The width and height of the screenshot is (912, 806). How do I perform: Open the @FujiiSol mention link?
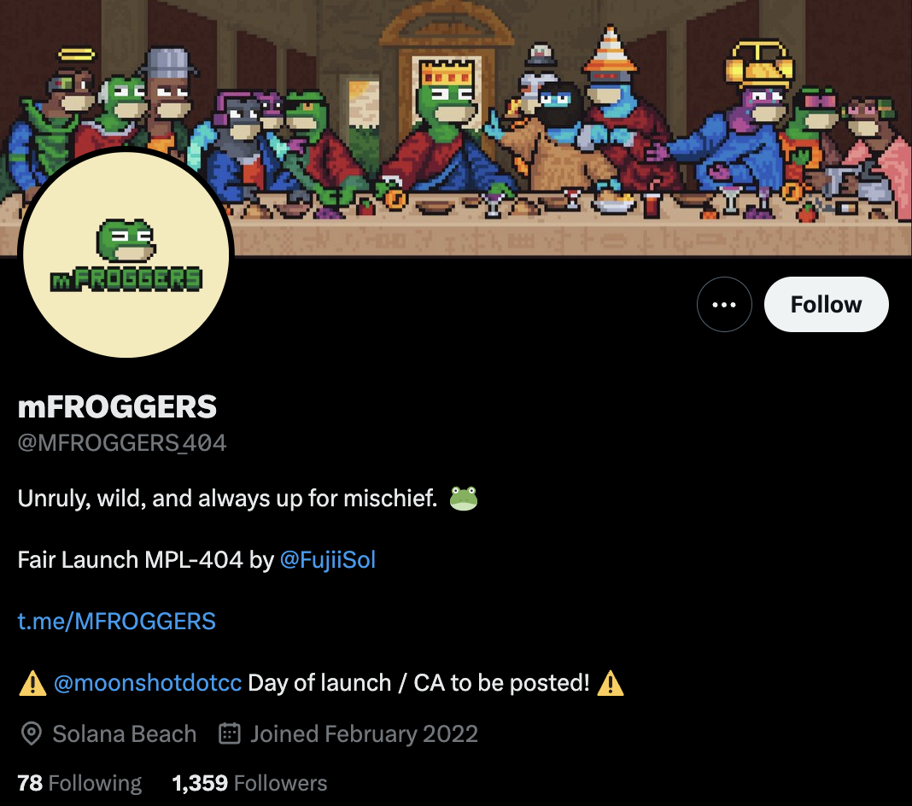327,559
